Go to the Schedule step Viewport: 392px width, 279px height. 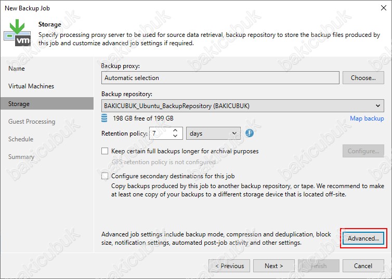[x=21, y=139]
